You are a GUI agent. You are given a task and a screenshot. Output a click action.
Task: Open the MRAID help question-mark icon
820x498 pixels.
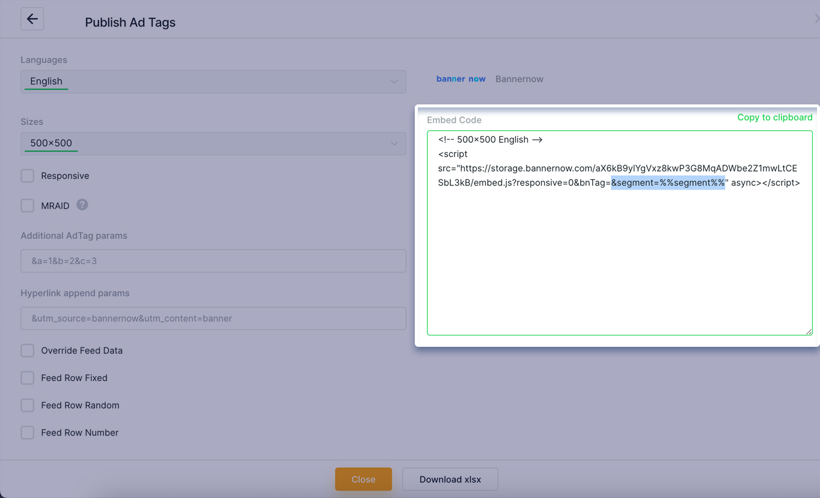[x=82, y=205]
